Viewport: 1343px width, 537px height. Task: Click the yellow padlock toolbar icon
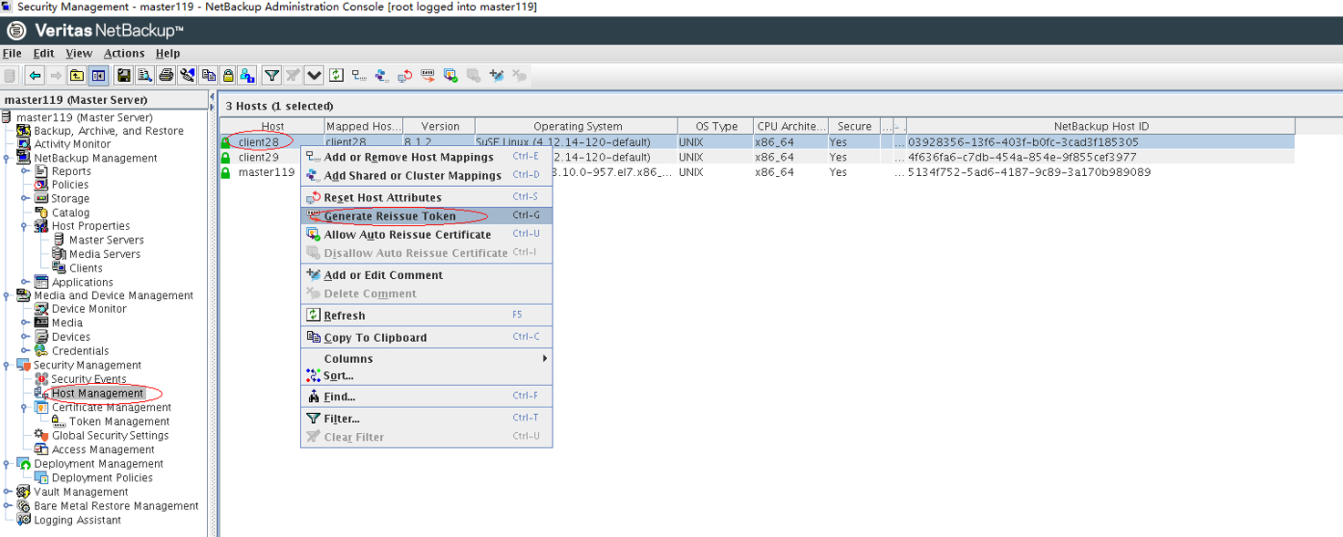(x=228, y=76)
